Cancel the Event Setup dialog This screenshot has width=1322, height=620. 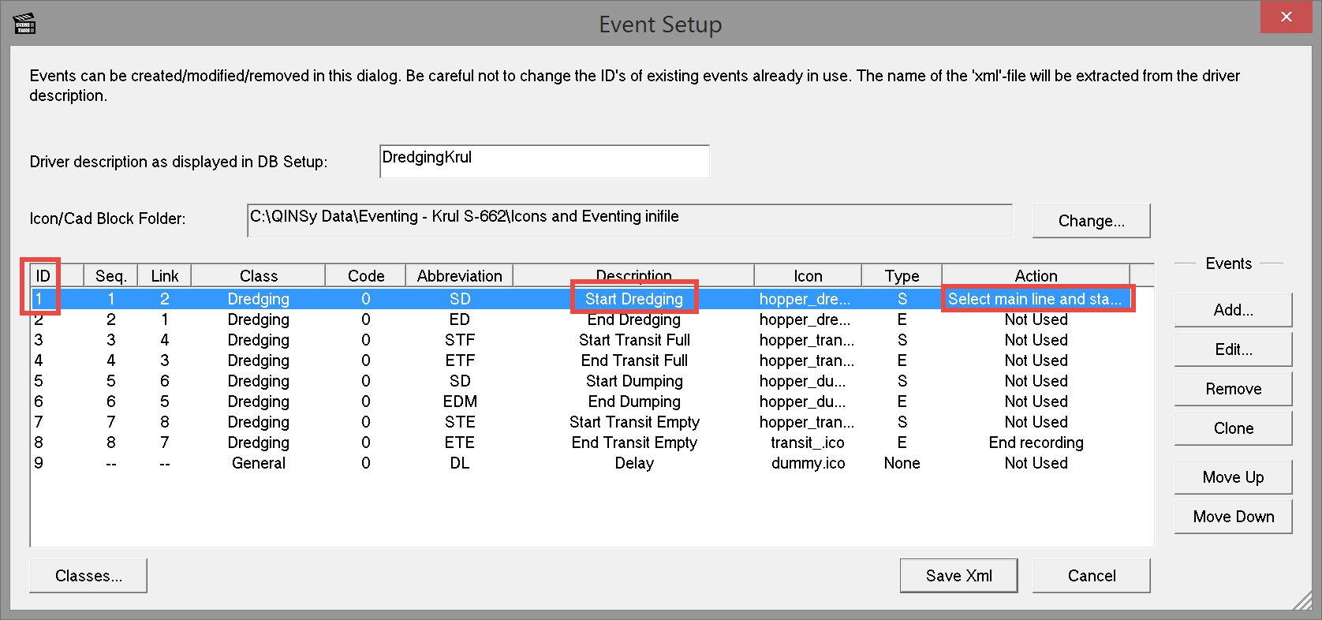[x=1091, y=576]
